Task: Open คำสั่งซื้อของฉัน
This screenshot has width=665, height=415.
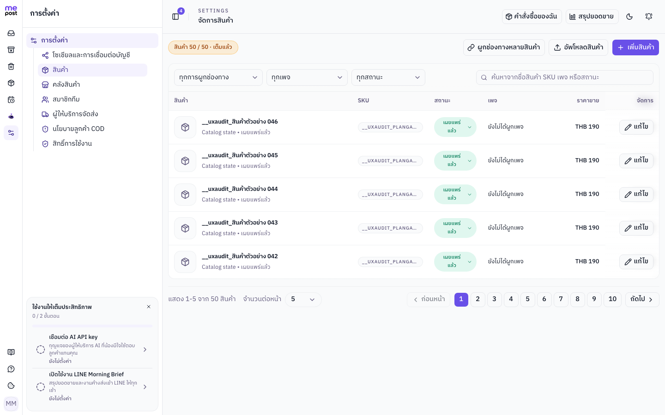Action: point(532,17)
